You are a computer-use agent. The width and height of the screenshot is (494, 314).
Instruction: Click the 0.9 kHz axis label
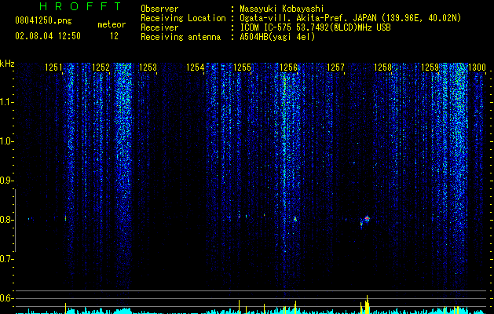[6, 181]
